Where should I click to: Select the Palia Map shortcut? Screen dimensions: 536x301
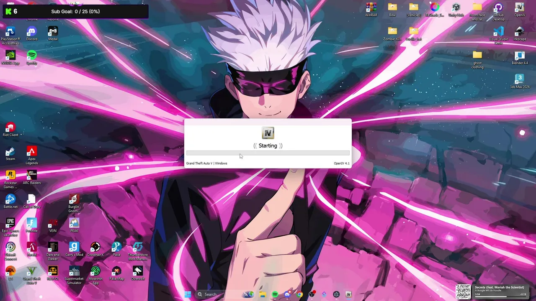116,274
